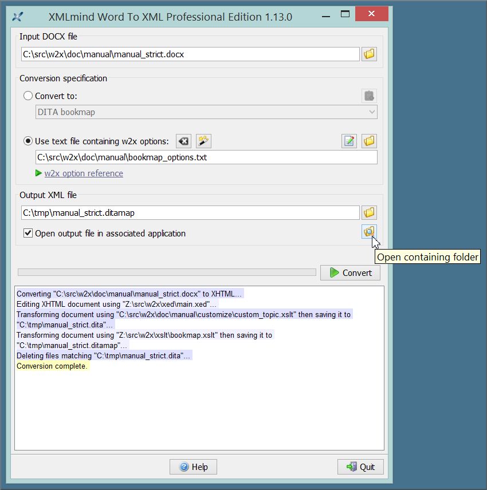The width and height of the screenshot is (487, 490).
Task: Minimize the XMLmind Word To XML window
Action: coord(326,15)
